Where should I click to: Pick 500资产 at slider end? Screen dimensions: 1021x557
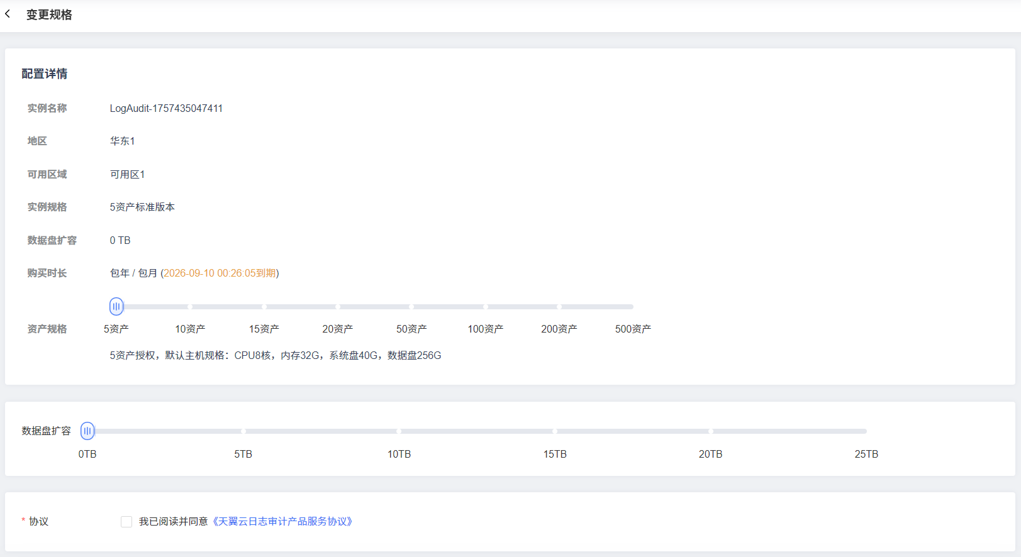point(632,307)
